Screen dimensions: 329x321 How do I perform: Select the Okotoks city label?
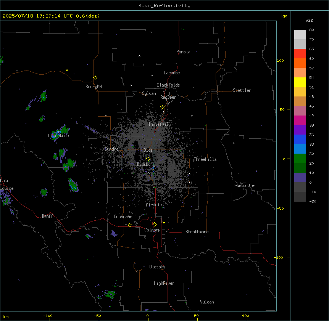(x=157, y=267)
